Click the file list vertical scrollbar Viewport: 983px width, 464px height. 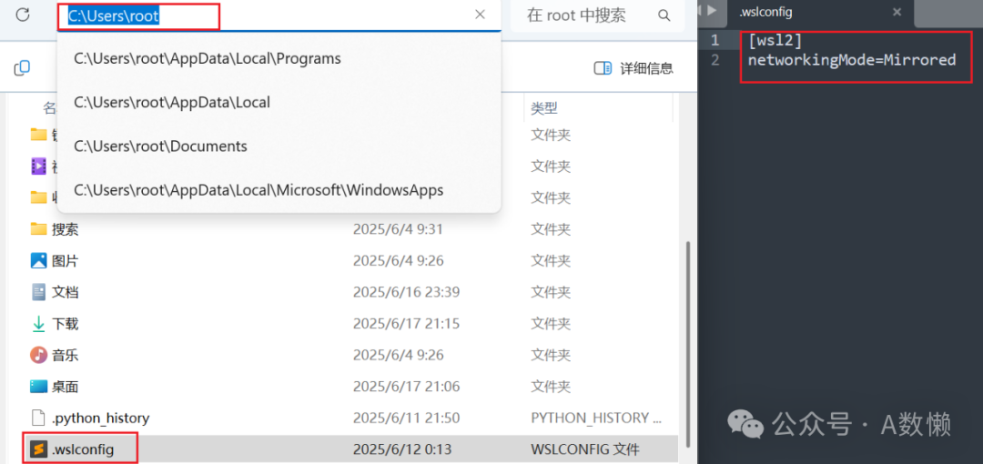coord(690,344)
